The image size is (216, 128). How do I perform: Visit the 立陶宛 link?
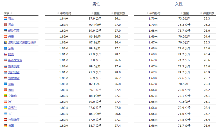[12, 96]
